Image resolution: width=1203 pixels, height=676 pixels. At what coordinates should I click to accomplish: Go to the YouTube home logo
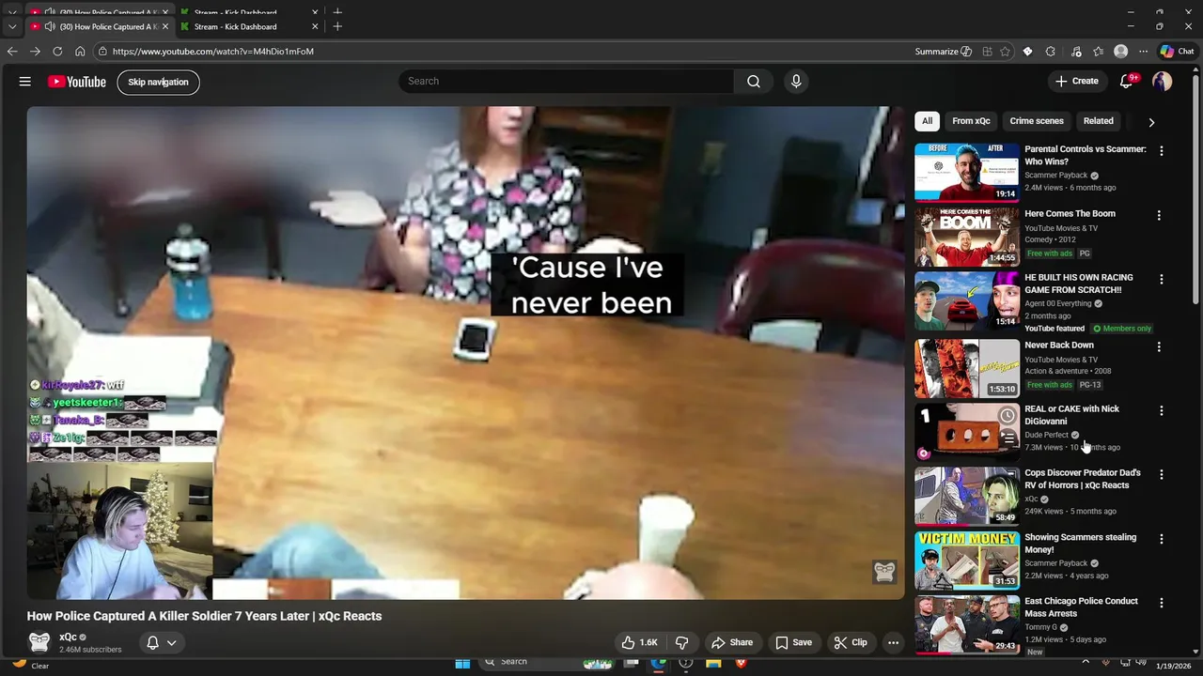click(x=77, y=82)
